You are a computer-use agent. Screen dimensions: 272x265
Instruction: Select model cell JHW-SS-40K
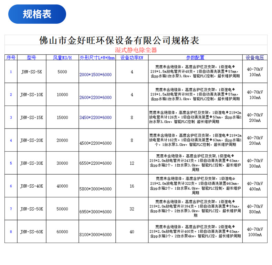coord(32,186)
